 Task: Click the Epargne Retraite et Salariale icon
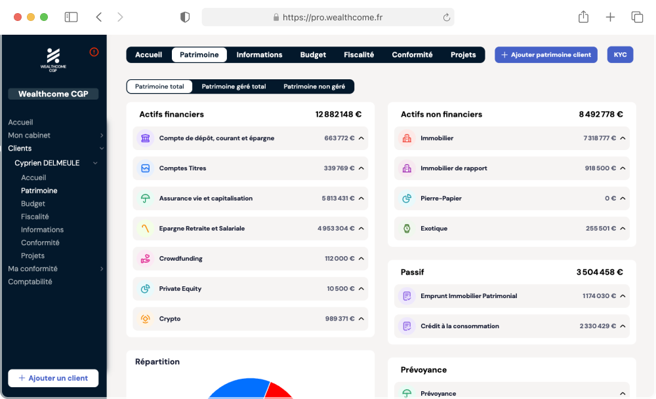145,229
